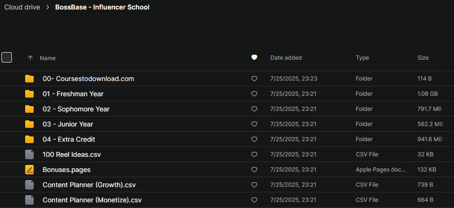Favorite Content Planner (Growth).csv with the heart
Screen dimensions: 454x208
click(x=254, y=185)
